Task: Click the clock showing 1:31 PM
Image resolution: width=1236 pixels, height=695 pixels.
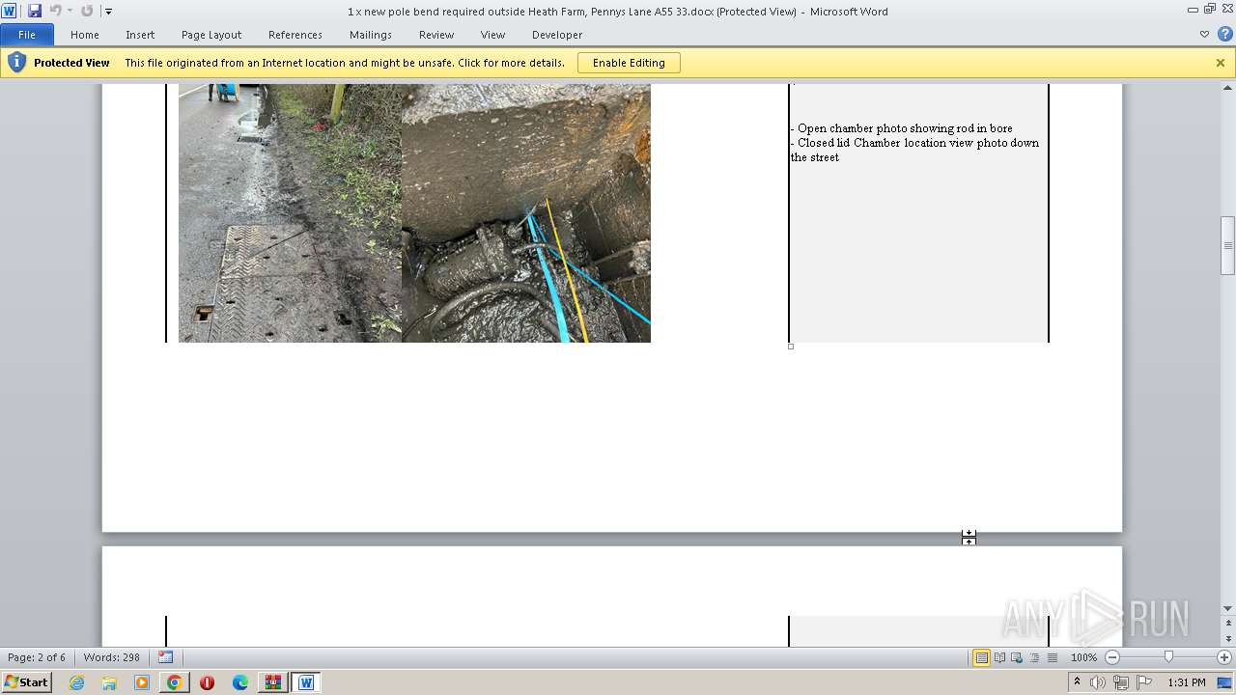Action: [x=1187, y=682]
